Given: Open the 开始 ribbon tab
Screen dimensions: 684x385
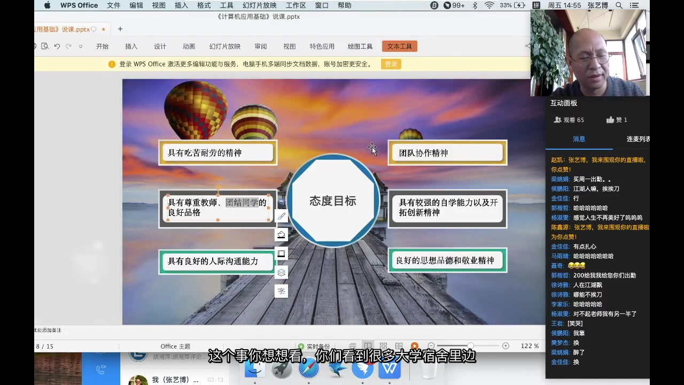Looking at the screenshot, I should click(x=103, y=47).
